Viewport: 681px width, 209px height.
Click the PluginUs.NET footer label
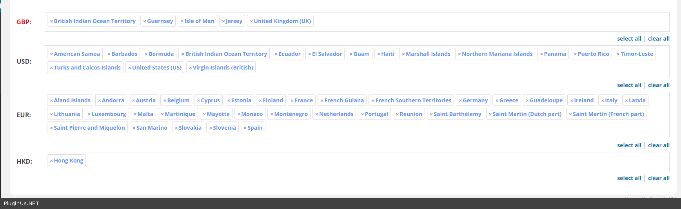coord(22,204)
